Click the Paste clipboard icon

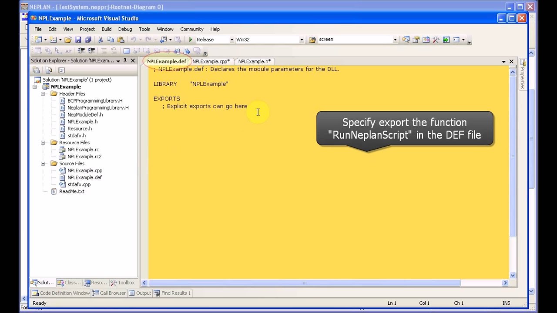[121, 40]
